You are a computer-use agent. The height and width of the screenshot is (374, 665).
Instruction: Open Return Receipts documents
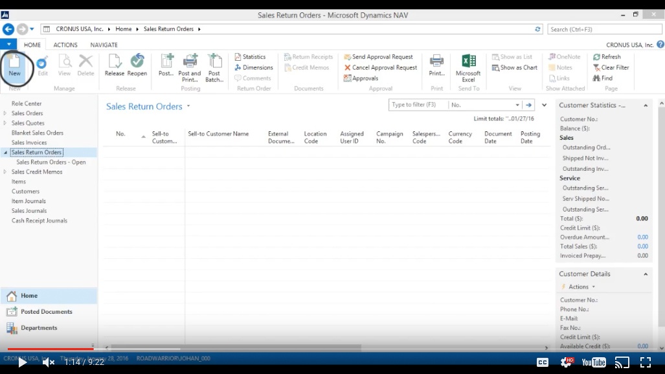[308, 57]
